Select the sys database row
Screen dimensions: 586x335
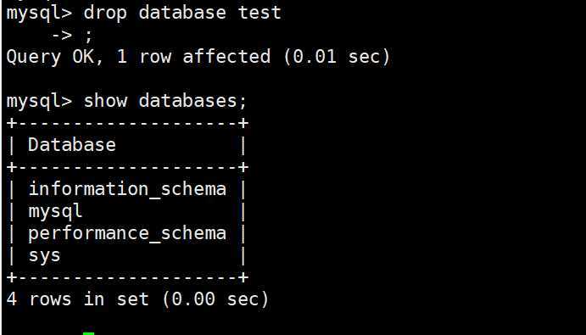[x=127, y=256]
